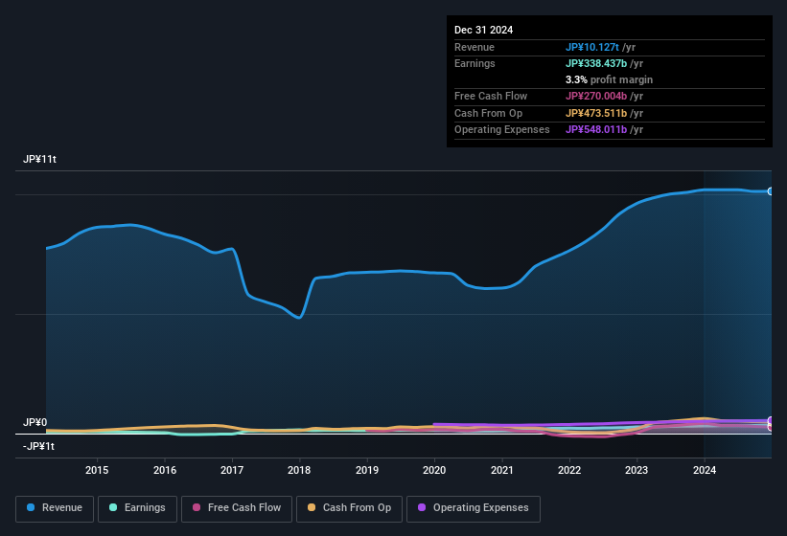Click the 2021 x-axis year label
Screen dimensions: 787x536
point(502,470)
